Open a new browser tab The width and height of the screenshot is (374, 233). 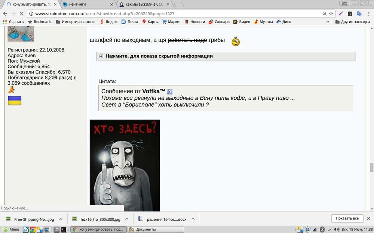coord(178,4)
